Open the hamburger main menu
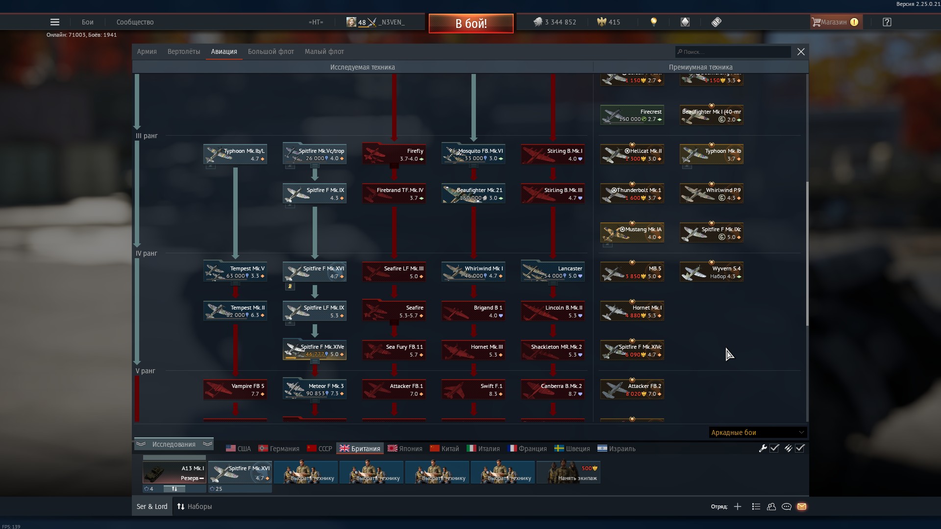This screenshot has height=529, width=941. coord(55,22)
